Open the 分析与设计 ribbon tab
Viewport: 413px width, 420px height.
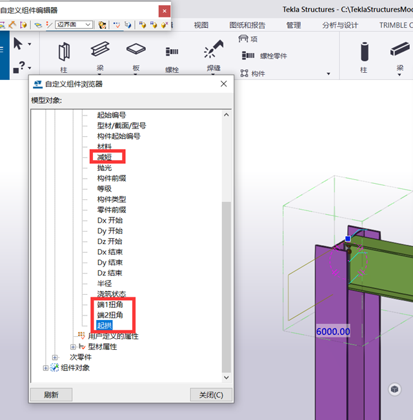click(x=340, y=25)
